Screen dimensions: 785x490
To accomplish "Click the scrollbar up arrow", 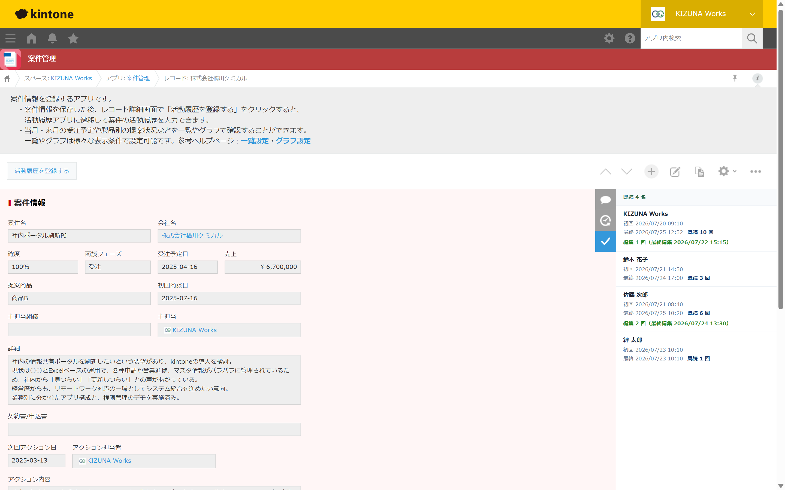I will pyautogui.click(x=781, y=4).
